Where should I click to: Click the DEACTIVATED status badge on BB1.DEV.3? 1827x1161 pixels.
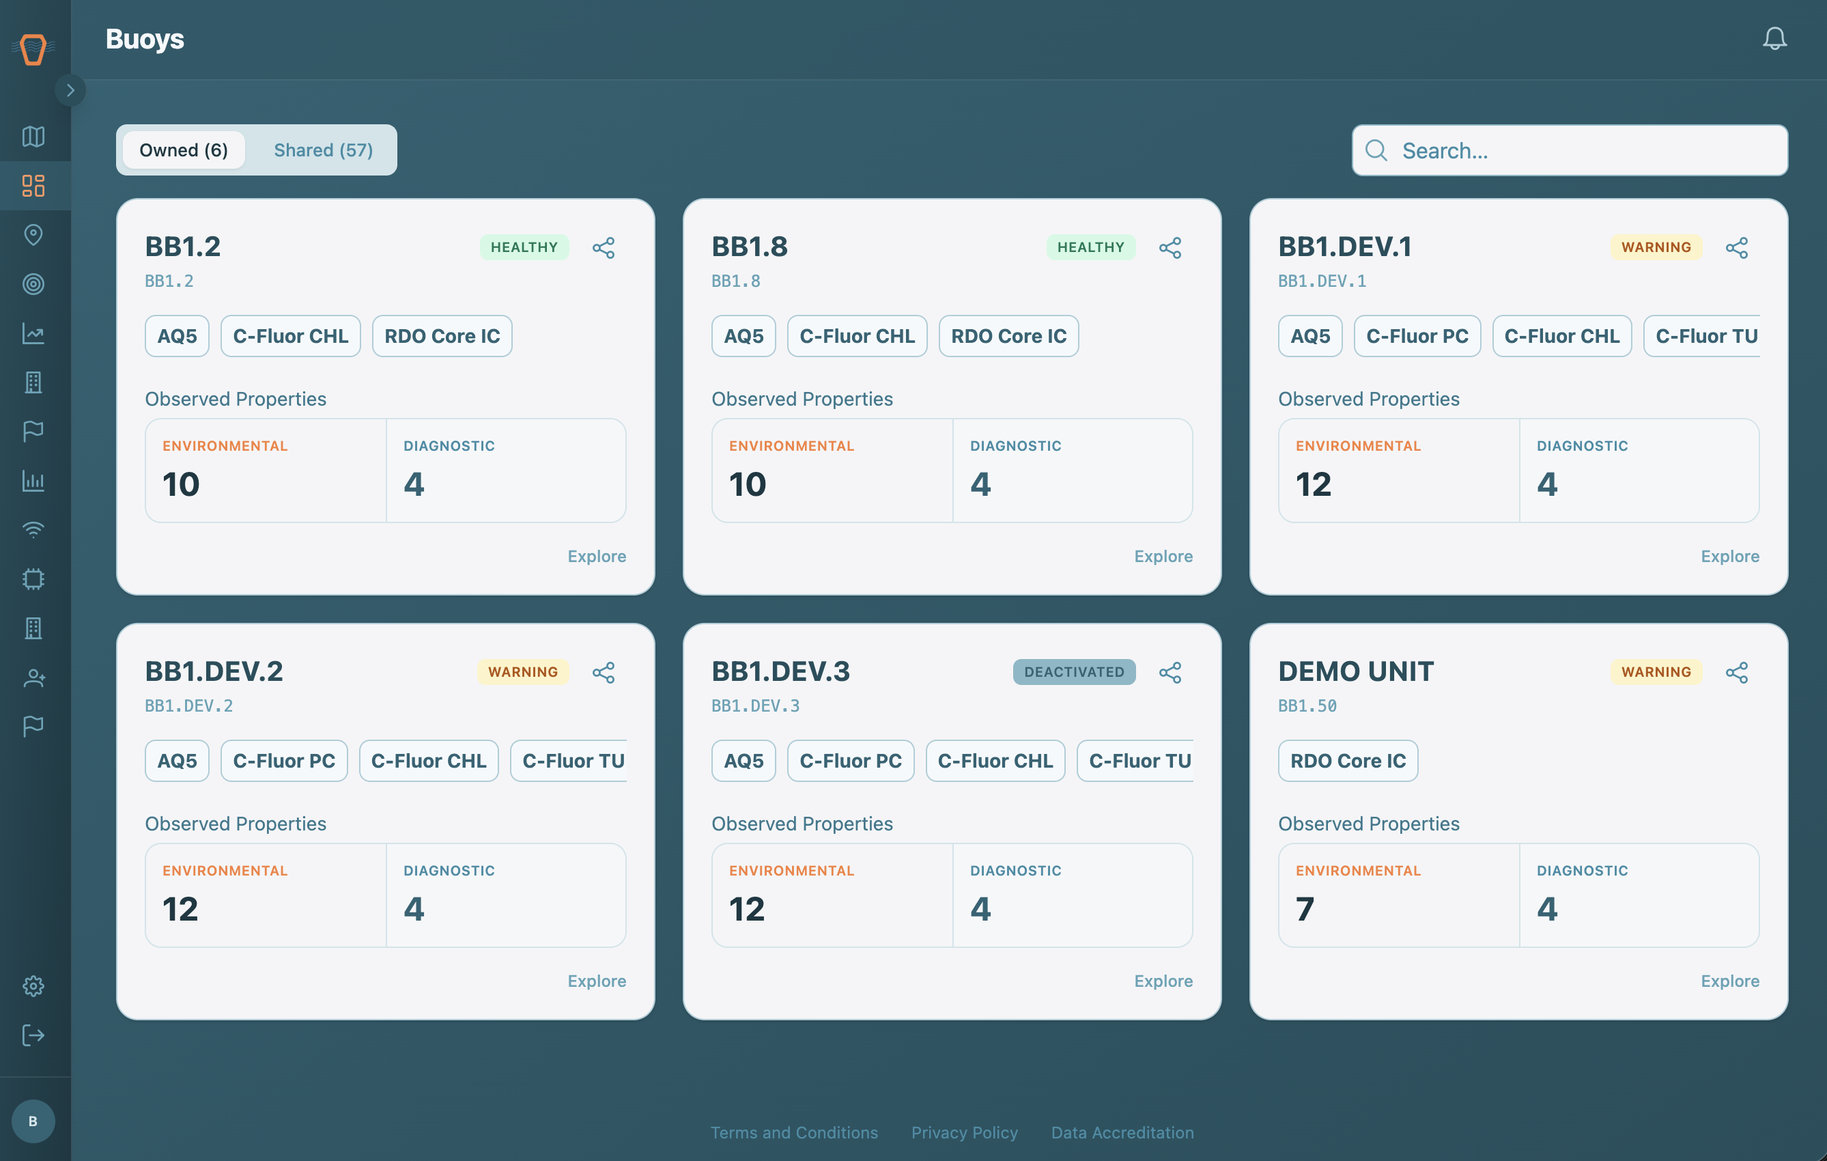pyautogui.click(x=1073, y=672)
